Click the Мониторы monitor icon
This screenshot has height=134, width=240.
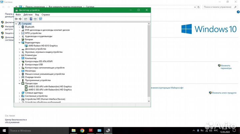tap(23, 71)
